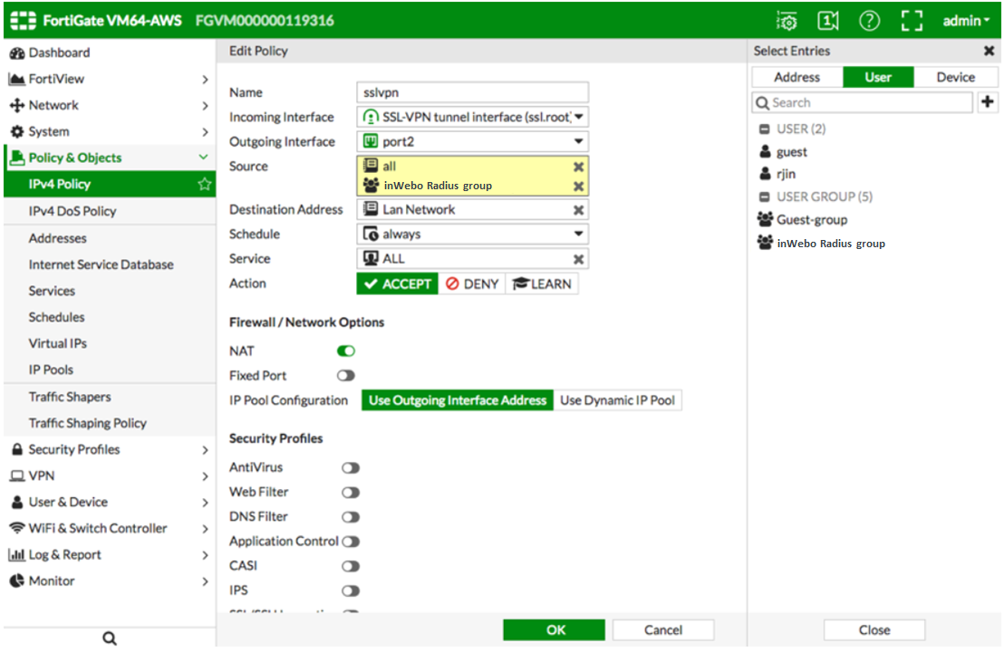Close the Select Entries panel
Image resolution: width=1004 pixels, height=652 pixels.
coord(989,52)
